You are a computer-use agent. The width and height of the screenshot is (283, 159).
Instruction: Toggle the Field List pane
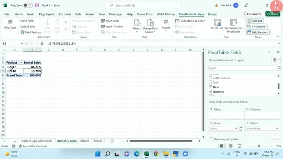255,21
